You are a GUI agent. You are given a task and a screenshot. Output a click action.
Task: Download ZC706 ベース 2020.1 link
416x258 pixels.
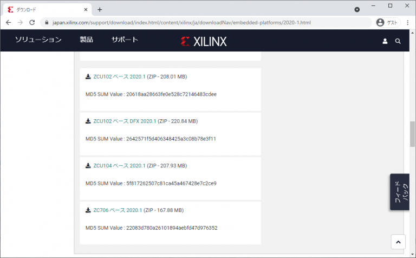point(118,210)
